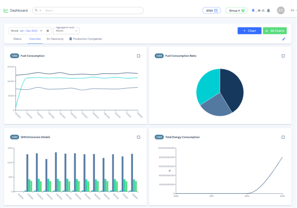Click the notification bell icon

click(x=268, y=11)
